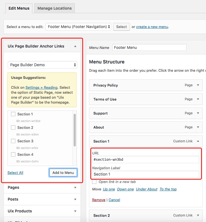The width and height of the screenshot is (206, 222).
Task: Click the Navigation Label input field
Action: pyautogui.click(x=146, y=174)
